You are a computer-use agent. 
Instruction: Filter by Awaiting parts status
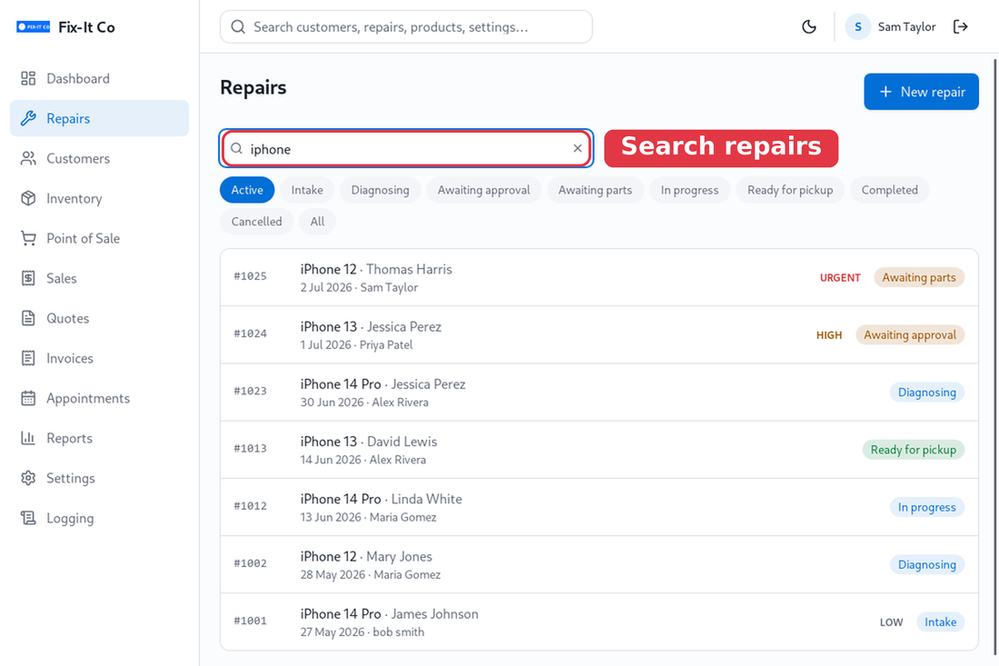pyautogui.click(x=595, y=190)
